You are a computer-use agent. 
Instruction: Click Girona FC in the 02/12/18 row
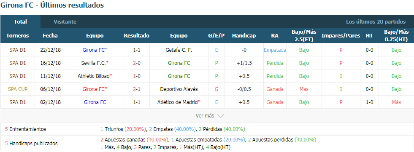pyautogui.click(x=95, y=102)
